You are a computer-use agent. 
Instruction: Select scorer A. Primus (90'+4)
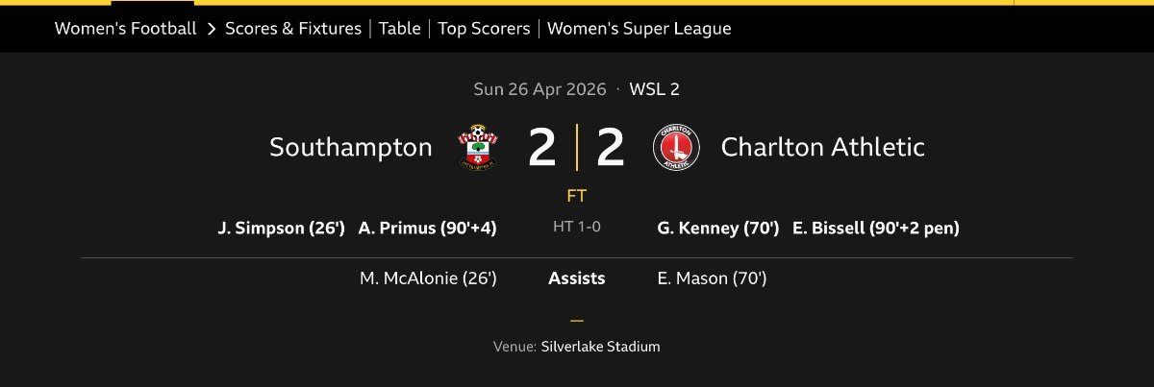tap(427, 229)
